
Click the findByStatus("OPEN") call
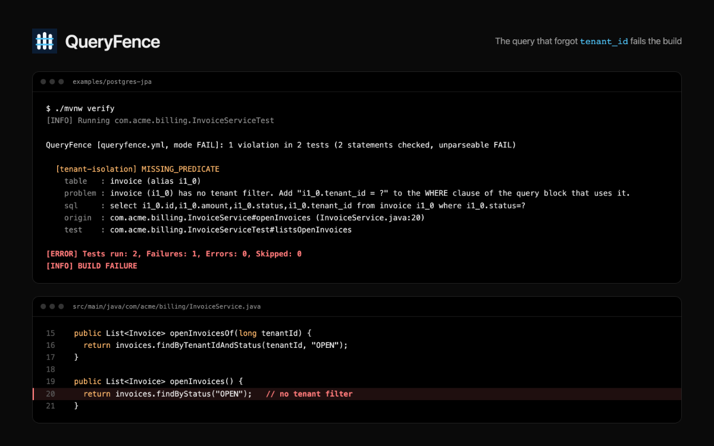(x=184, y=394)
